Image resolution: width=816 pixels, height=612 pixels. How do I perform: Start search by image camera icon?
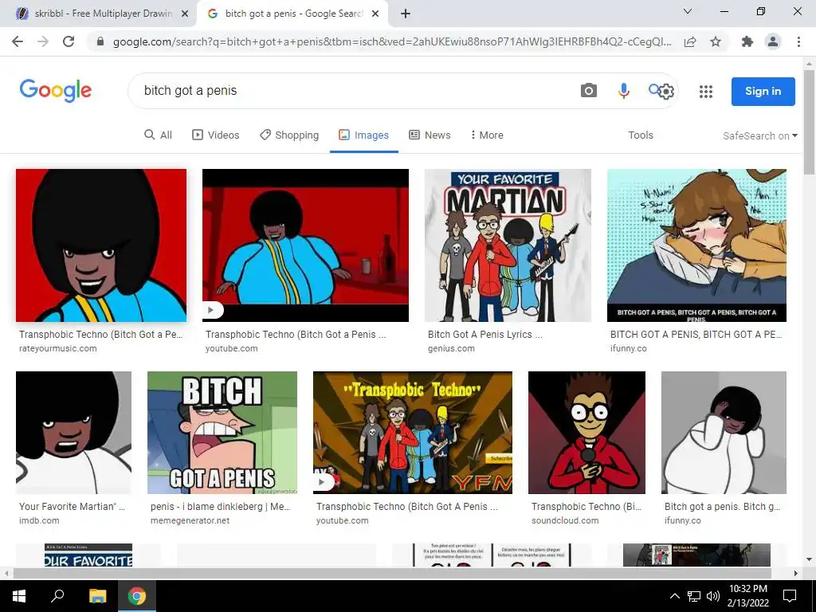pyautogui.click(x=589, y=91)
